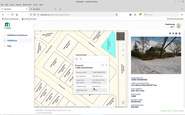This screenshot has width=185, height=115.
Task: Zoom in on the map
Action: (x=38, y=34)
